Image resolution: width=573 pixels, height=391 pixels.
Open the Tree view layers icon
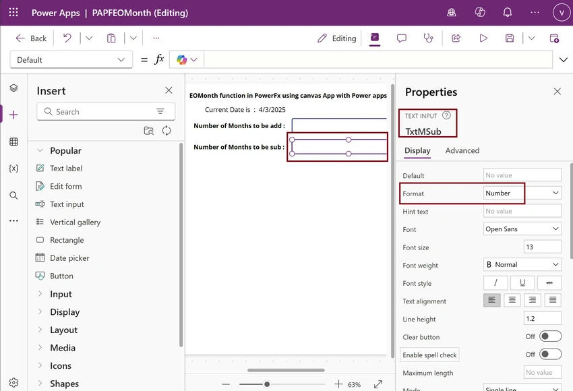pyautogui.click(x=13, y=88)
